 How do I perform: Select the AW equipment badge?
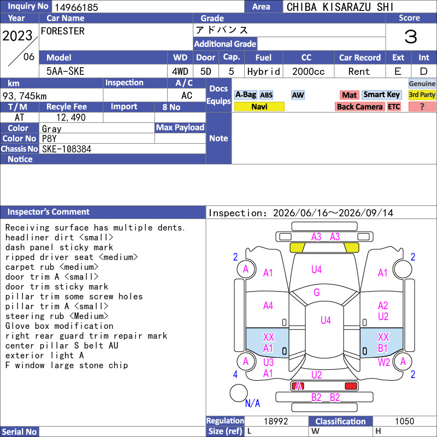pyautogui.click(x=298, y=95)
